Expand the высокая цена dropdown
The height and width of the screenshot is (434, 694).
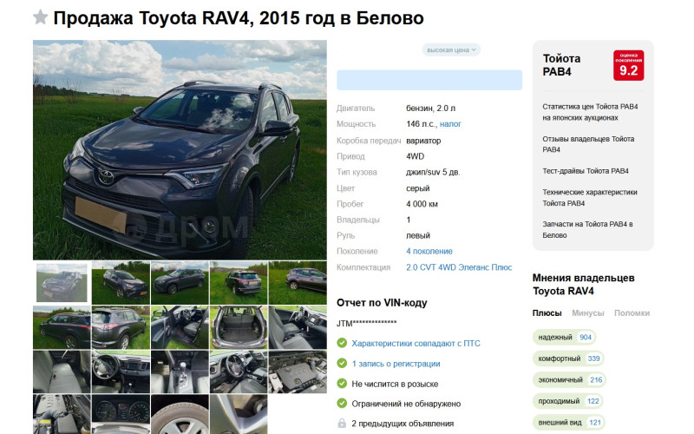coord(451,50)
